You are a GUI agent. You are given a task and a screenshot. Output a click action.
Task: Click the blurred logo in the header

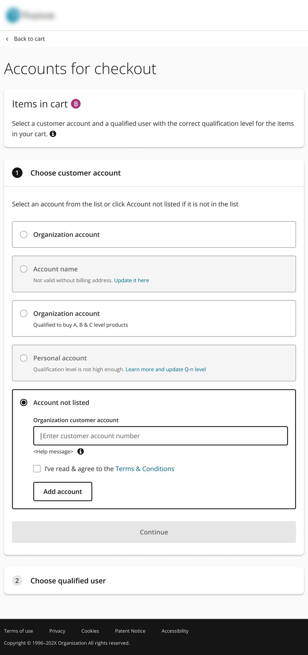[x=30, y=15]
